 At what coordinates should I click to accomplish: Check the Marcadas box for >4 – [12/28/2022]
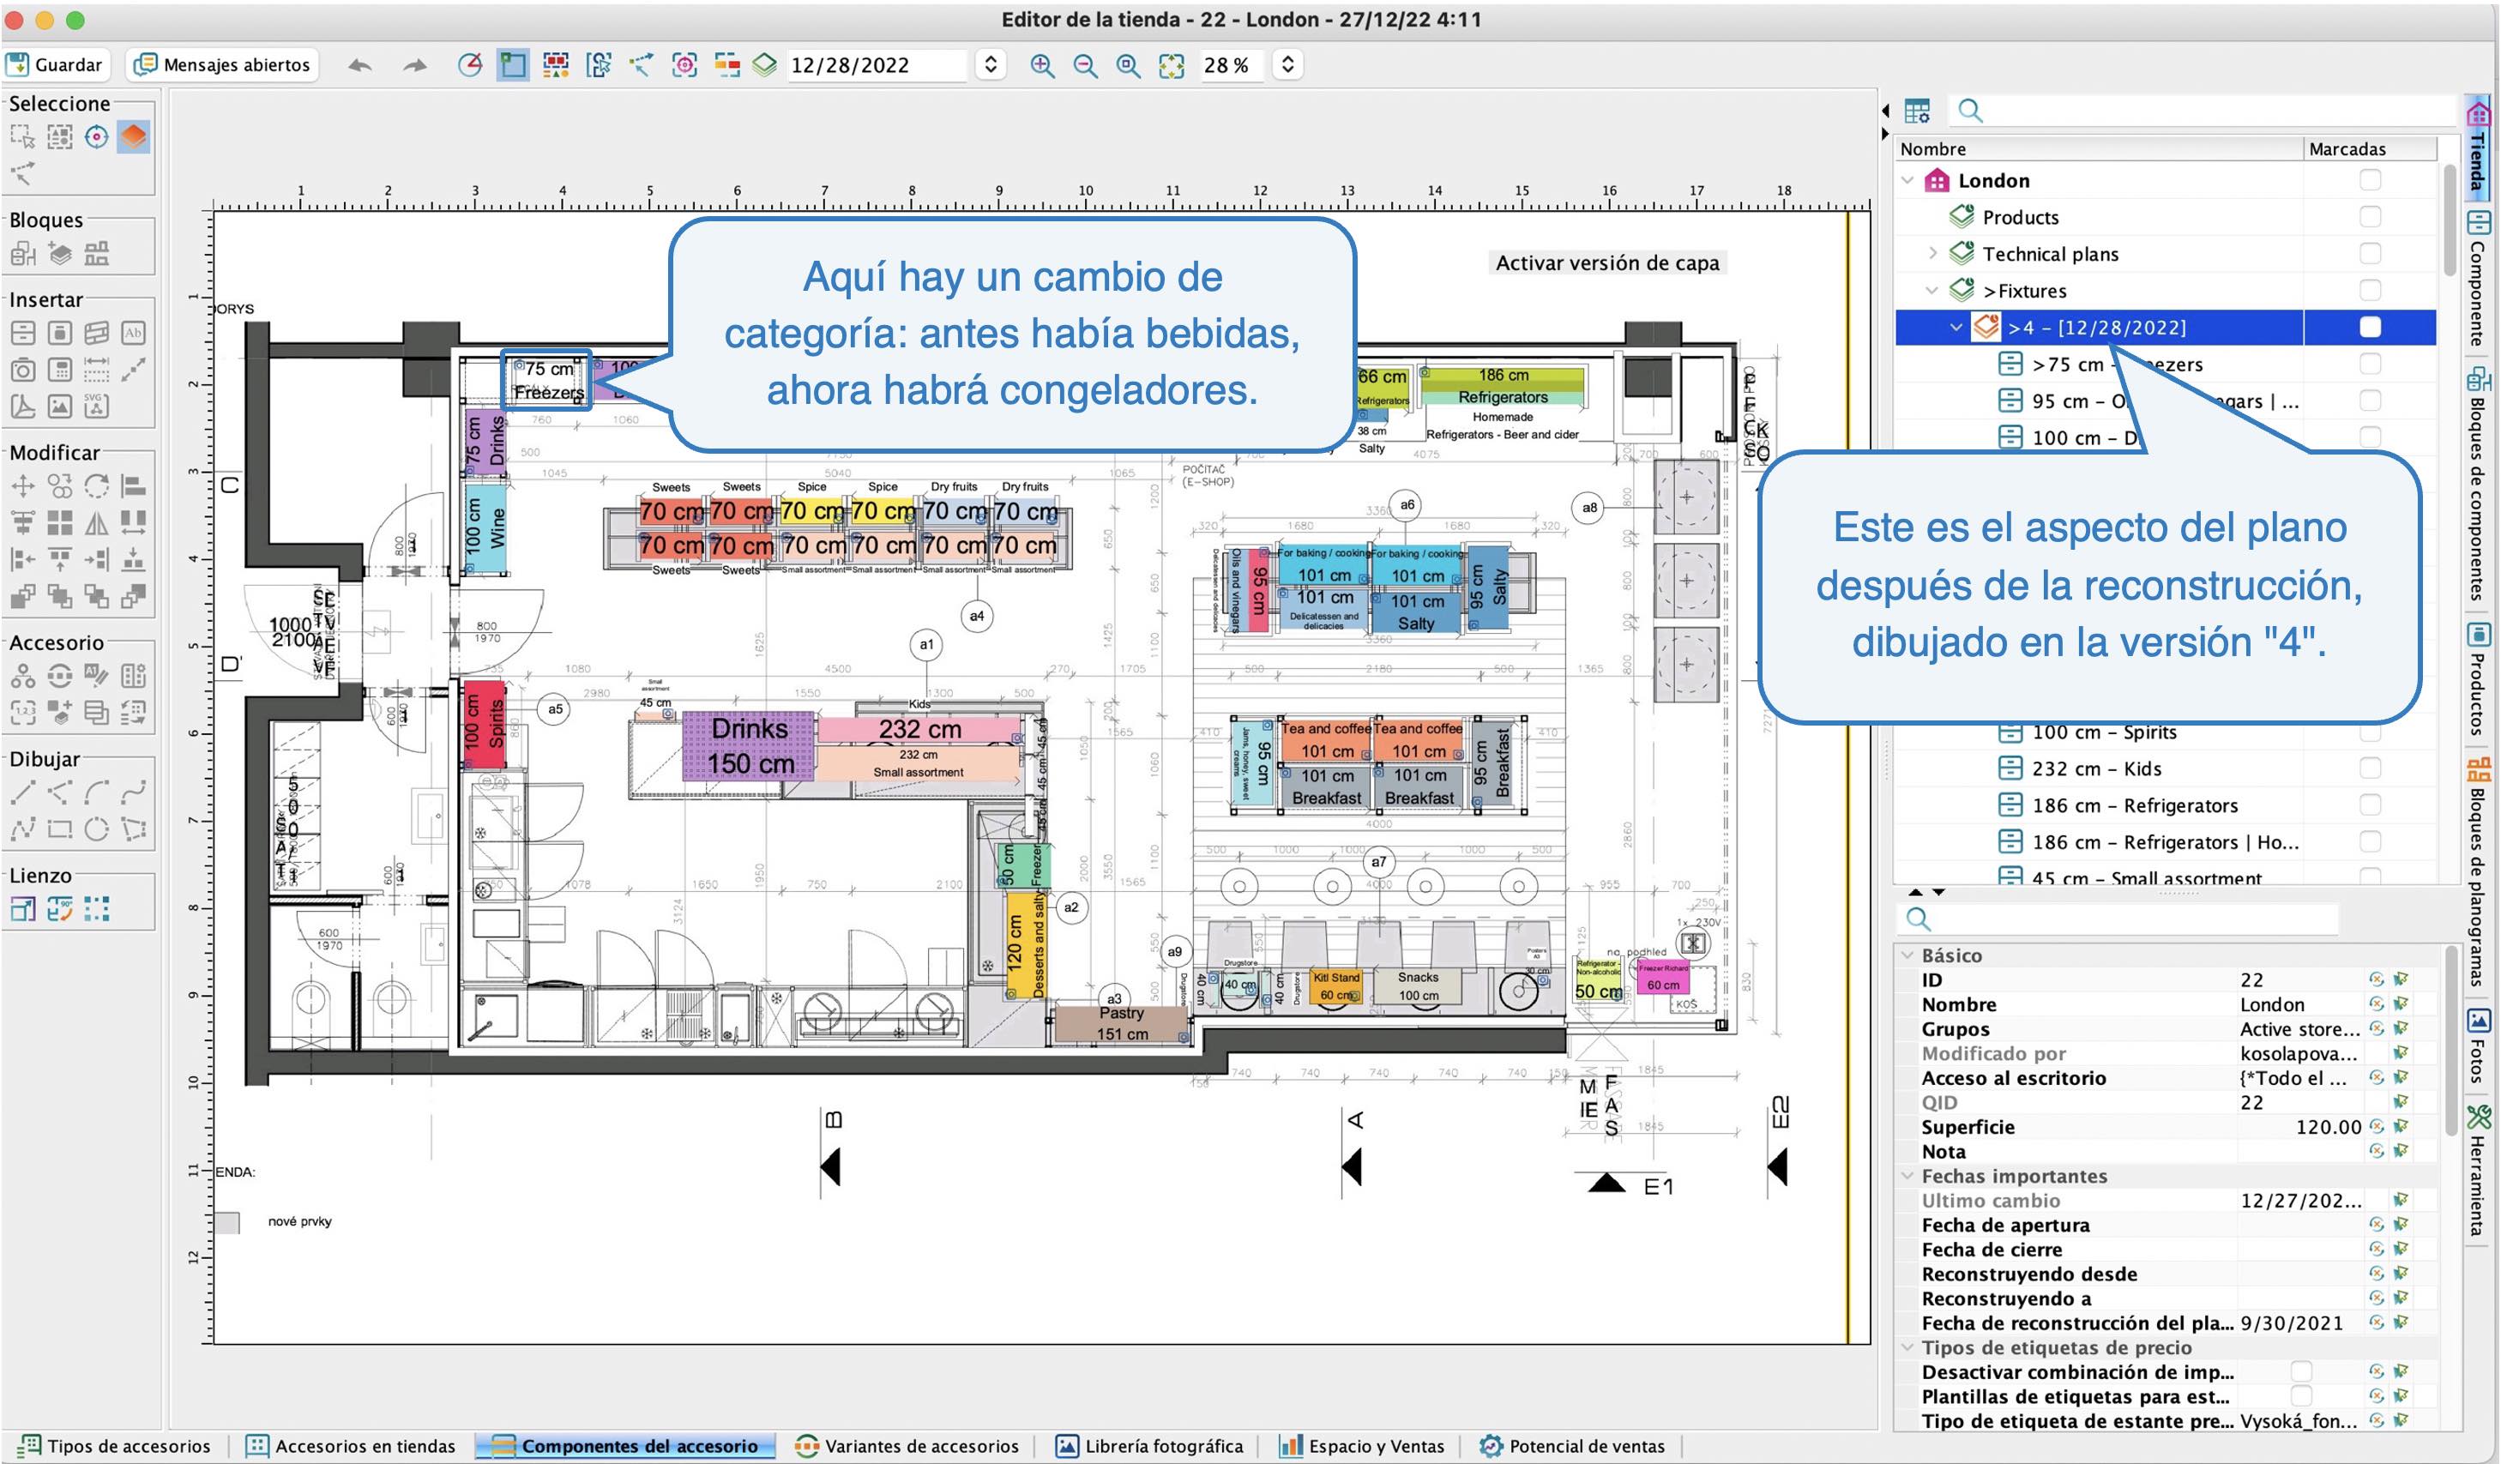pos(2370,328)
